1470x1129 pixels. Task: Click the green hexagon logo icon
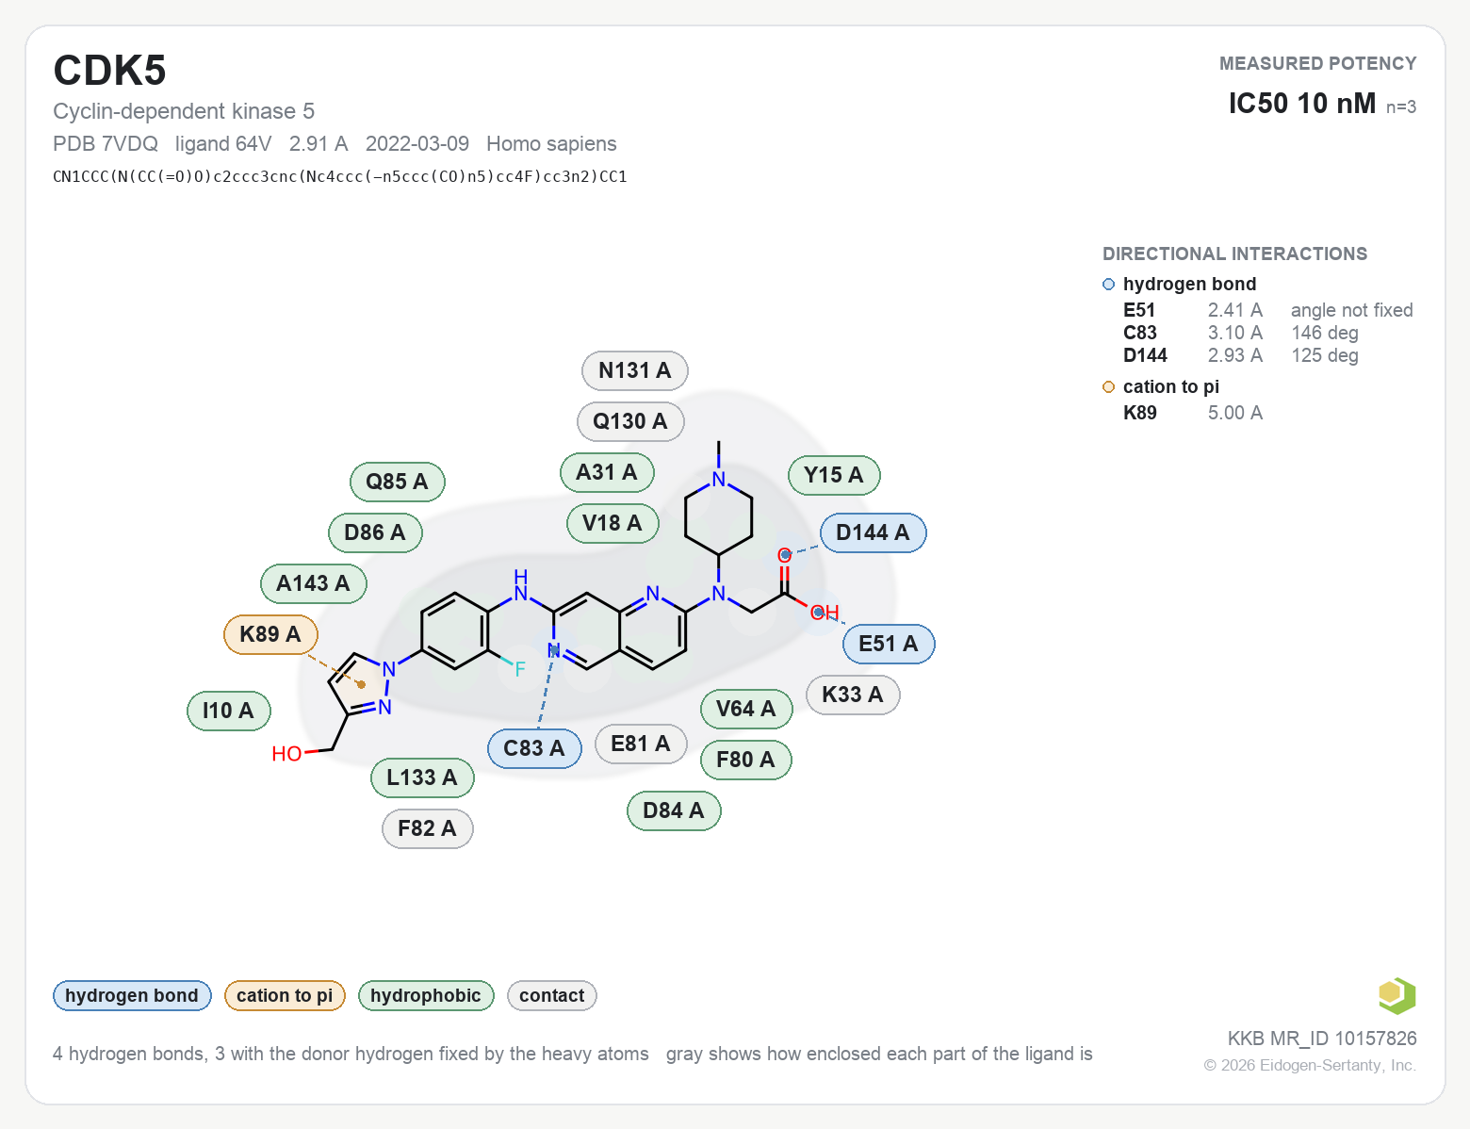[1396, 995]
